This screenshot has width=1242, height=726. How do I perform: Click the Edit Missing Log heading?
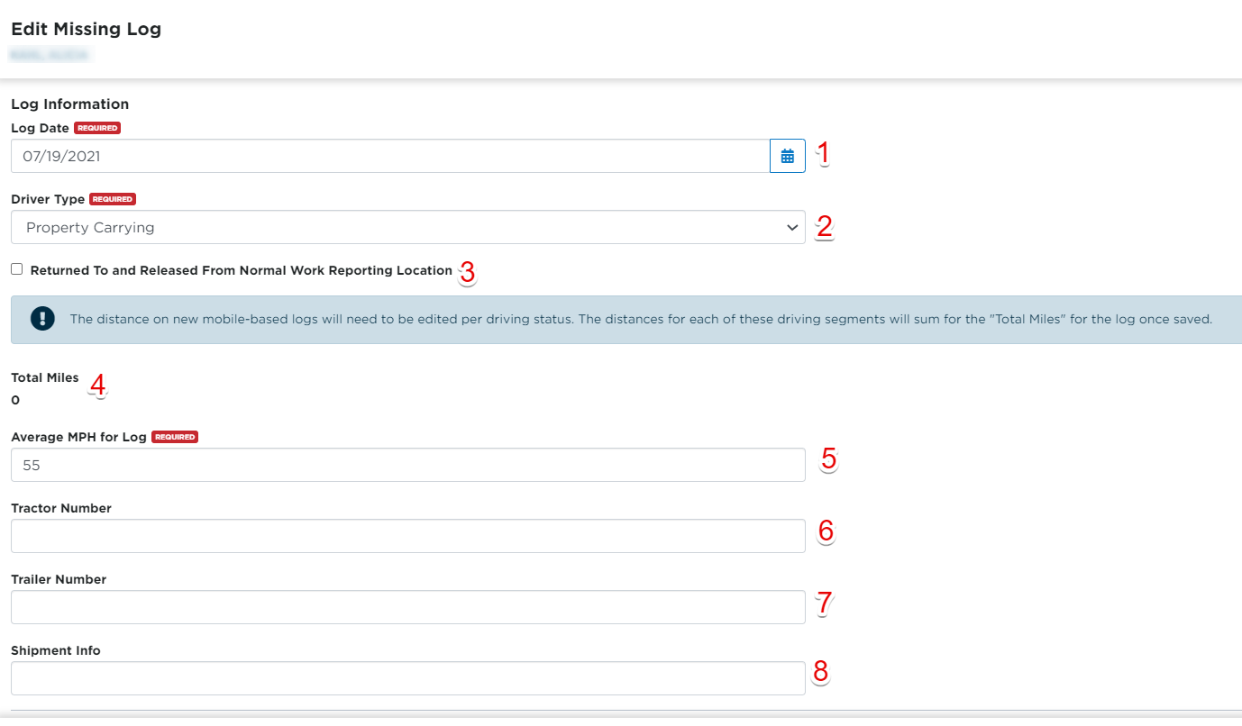(87, 29)
